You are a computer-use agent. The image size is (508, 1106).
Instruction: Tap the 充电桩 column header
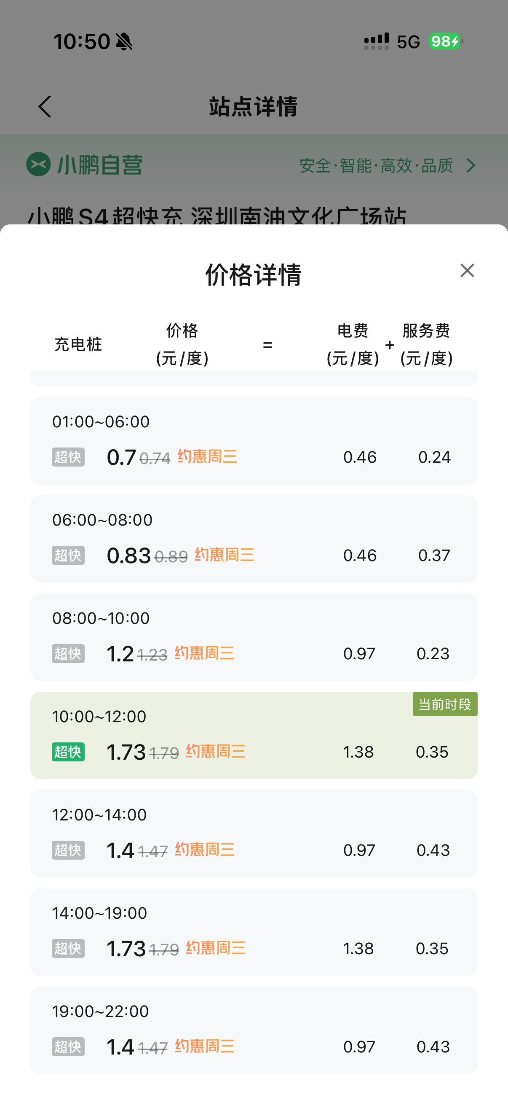tap(78, 344)
